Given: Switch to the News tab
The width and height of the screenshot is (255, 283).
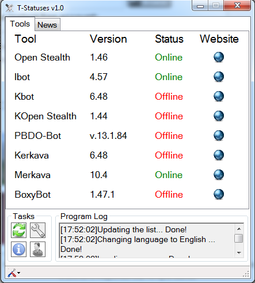Looking at the screenshot, I should point(47,25).
